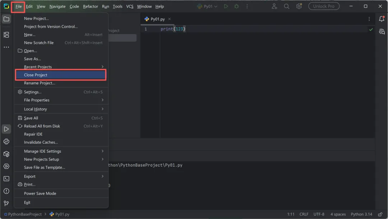Expand the Export submenu
The width and height of the screenshot is (388, 219).
[x=61, y=176]
